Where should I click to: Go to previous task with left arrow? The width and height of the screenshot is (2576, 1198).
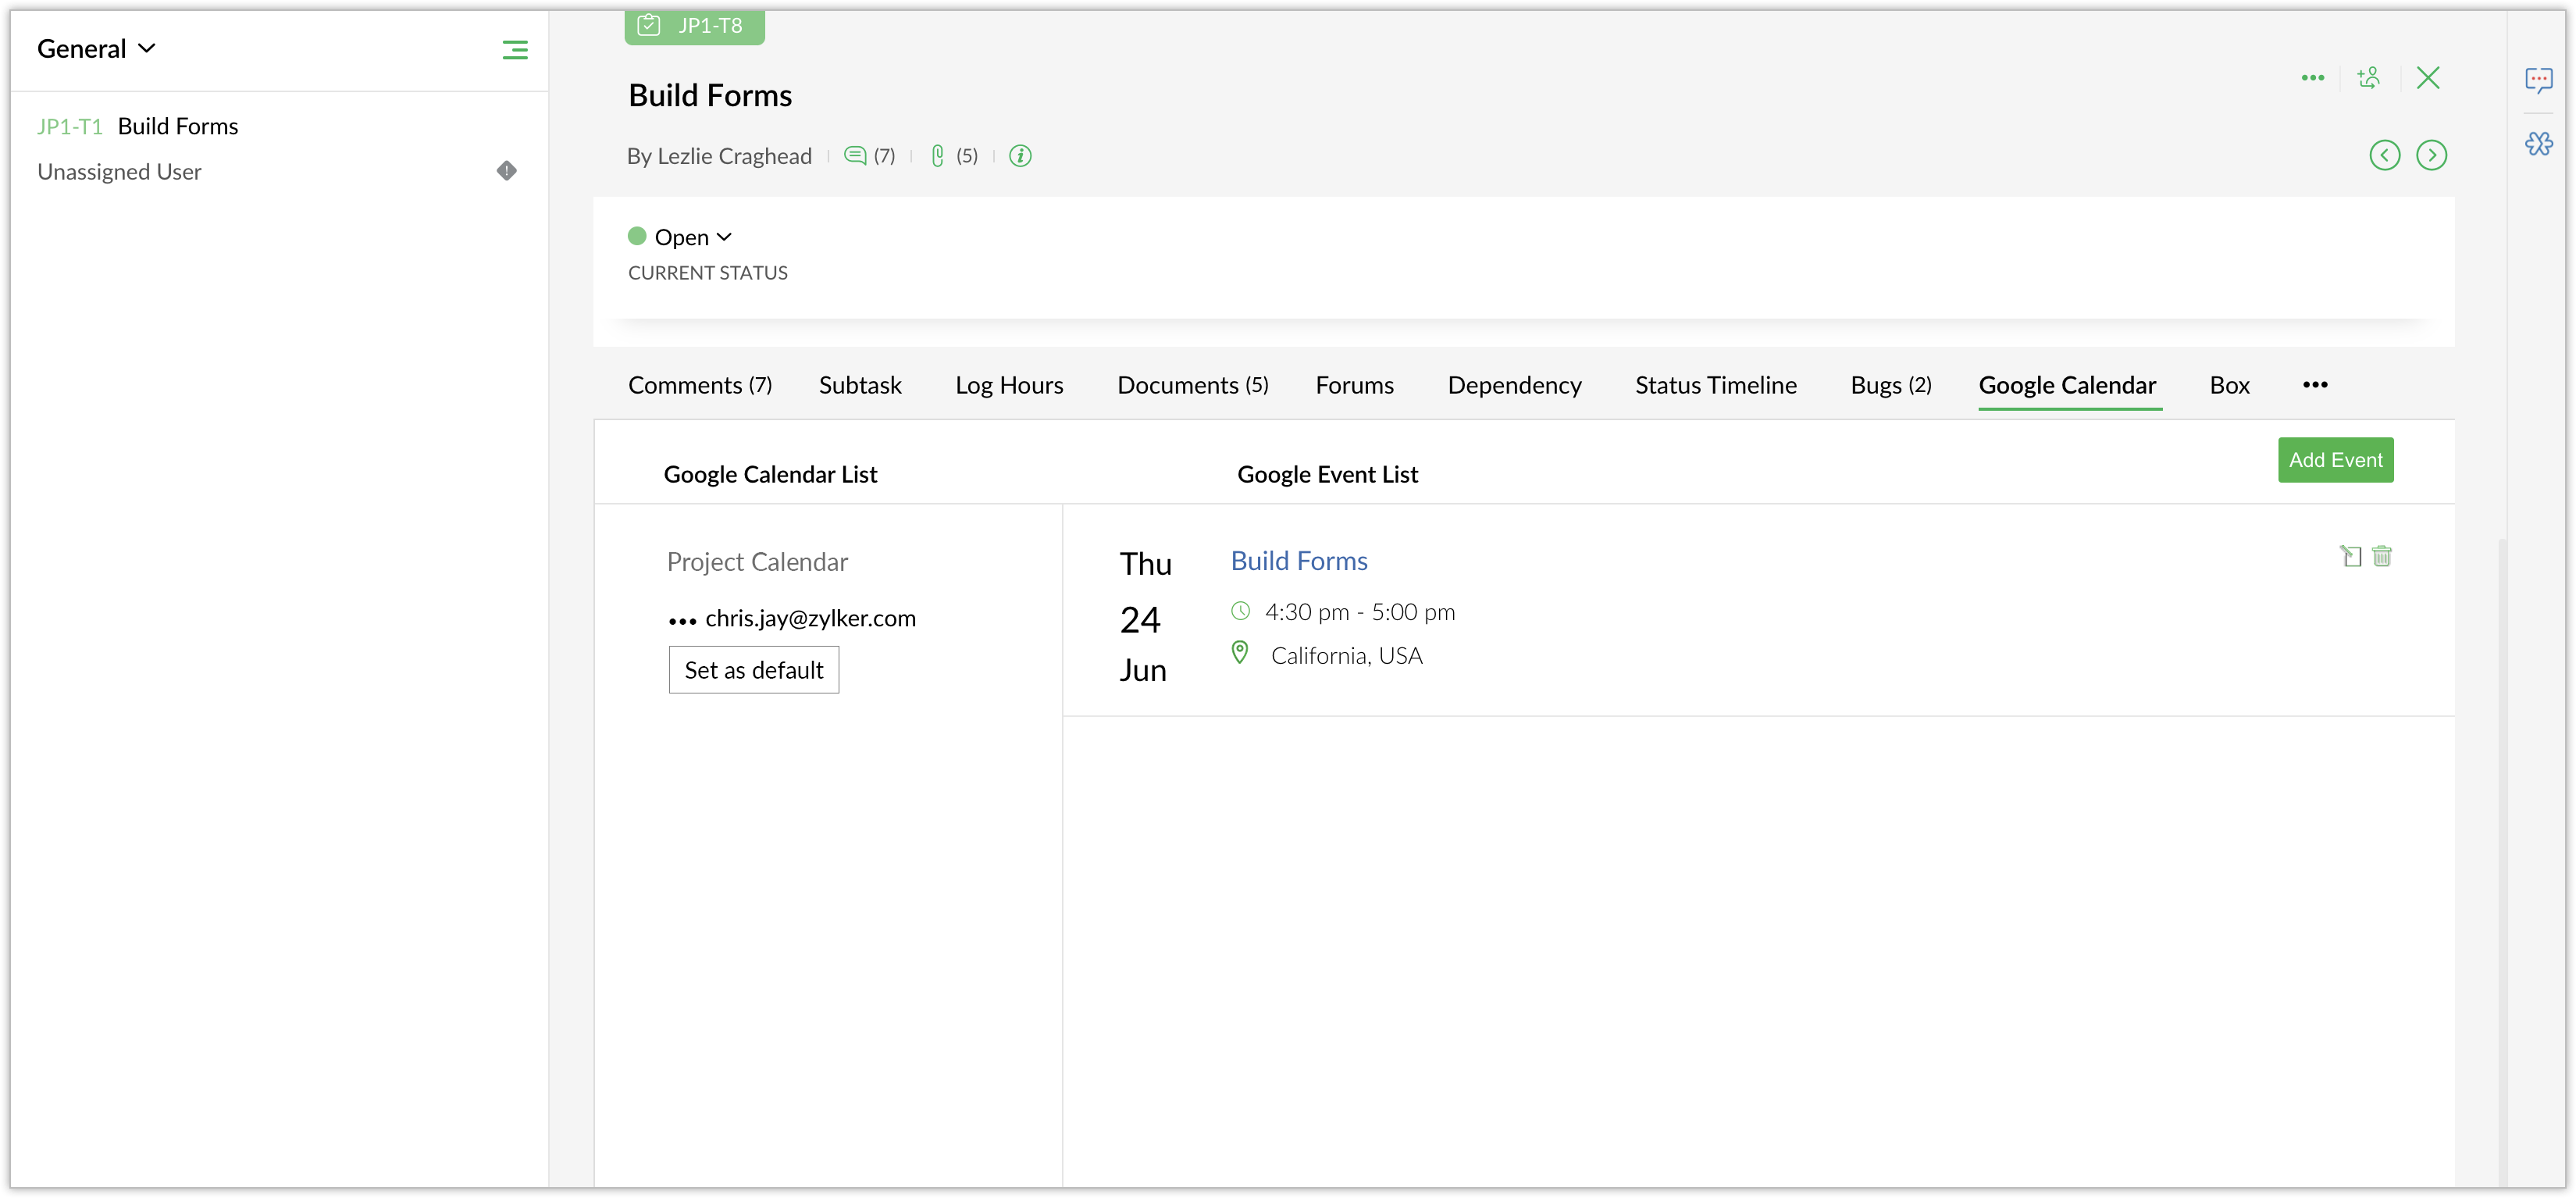pos(2384,155)
